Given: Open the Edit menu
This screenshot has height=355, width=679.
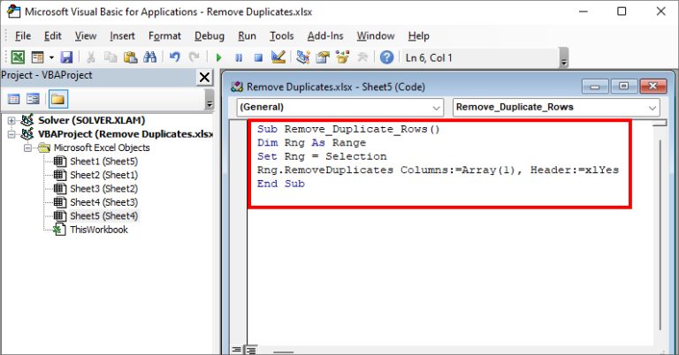Looking at the screenshot, I should coord(53,36).
